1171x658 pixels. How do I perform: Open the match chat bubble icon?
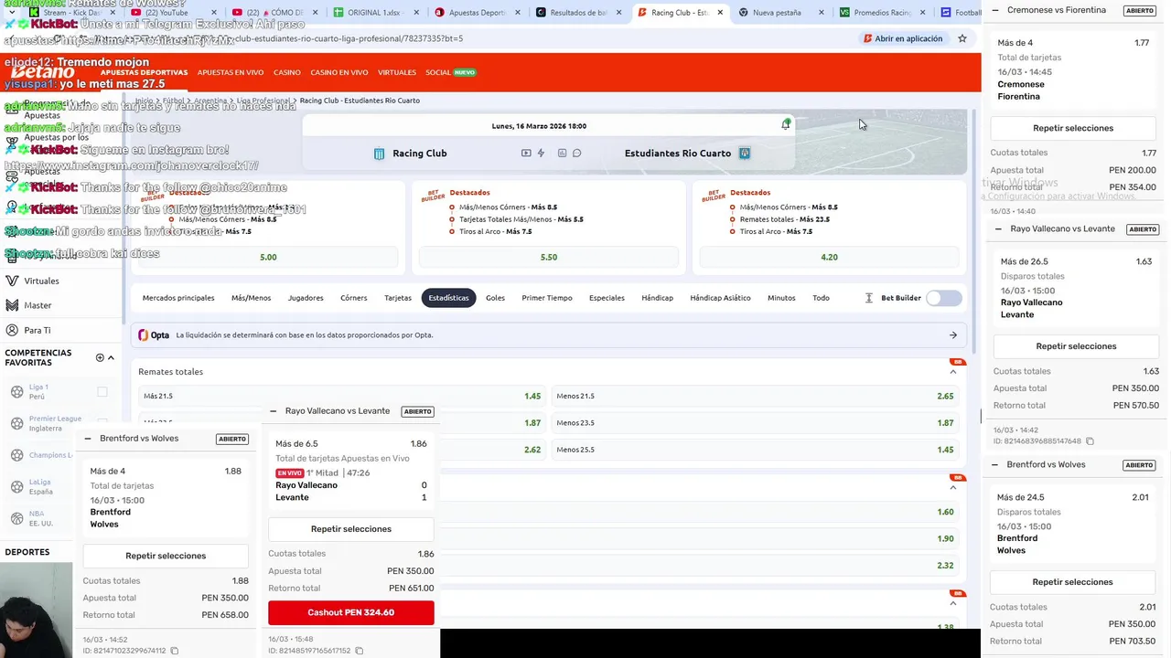click(577, 154)
